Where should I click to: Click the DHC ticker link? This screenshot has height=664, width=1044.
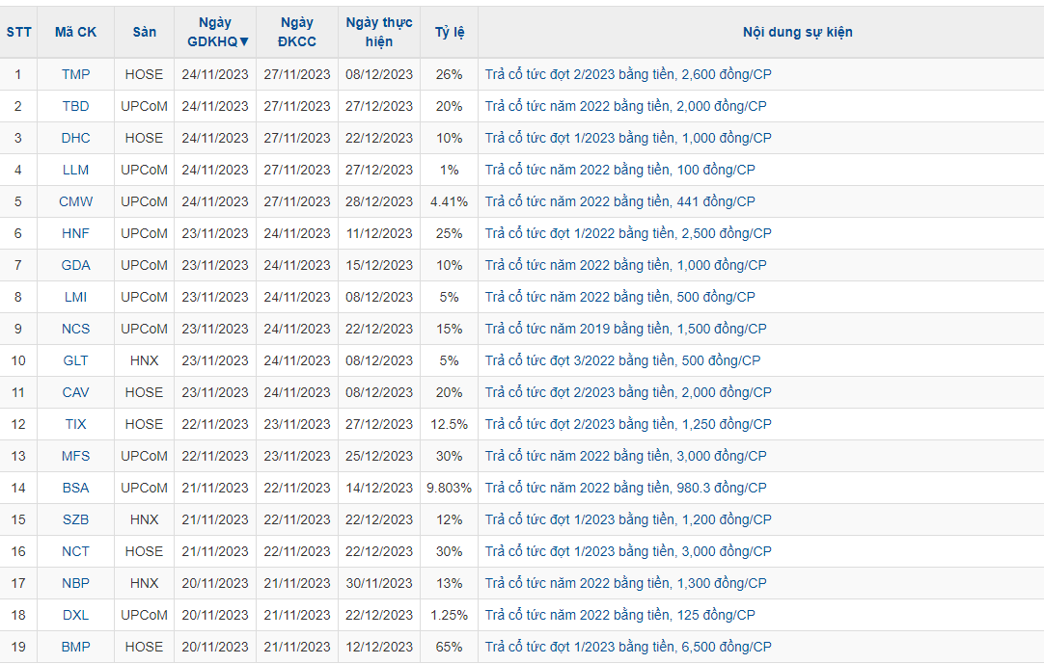75,138
